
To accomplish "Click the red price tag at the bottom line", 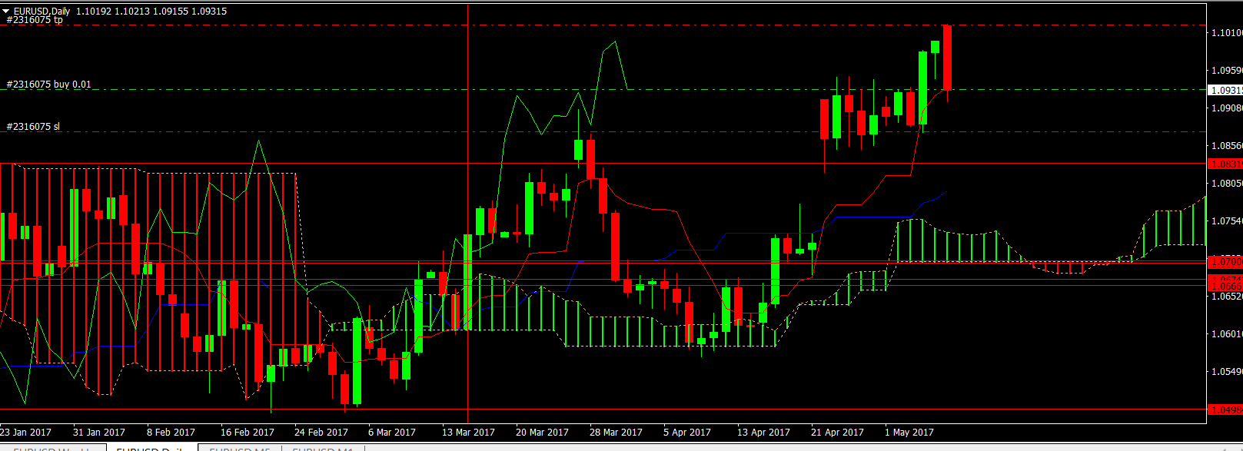I will coord(1226,410).
